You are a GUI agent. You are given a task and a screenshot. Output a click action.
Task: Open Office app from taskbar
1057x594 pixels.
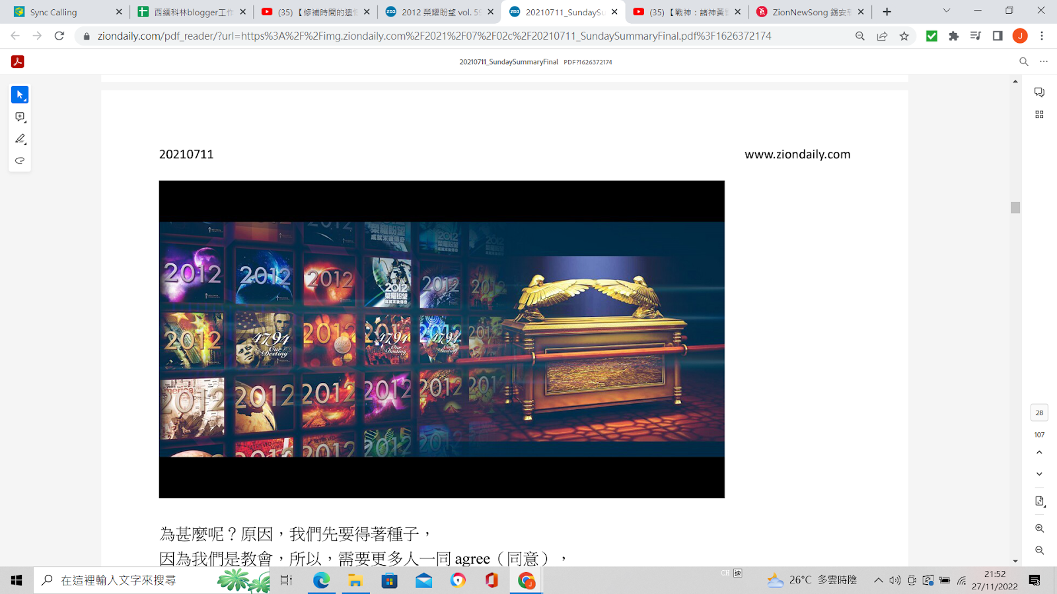492,580
